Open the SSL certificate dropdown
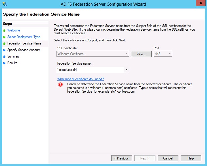 (93, 54)
